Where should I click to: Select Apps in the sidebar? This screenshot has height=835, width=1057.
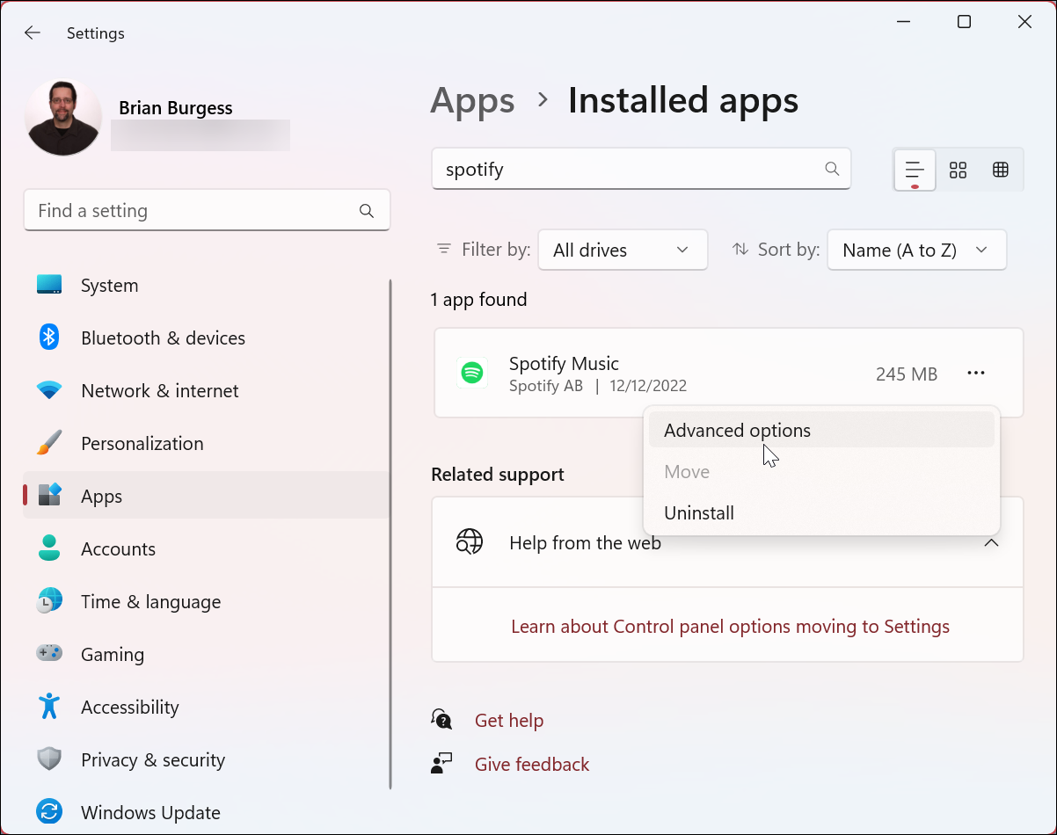(207, 497)
